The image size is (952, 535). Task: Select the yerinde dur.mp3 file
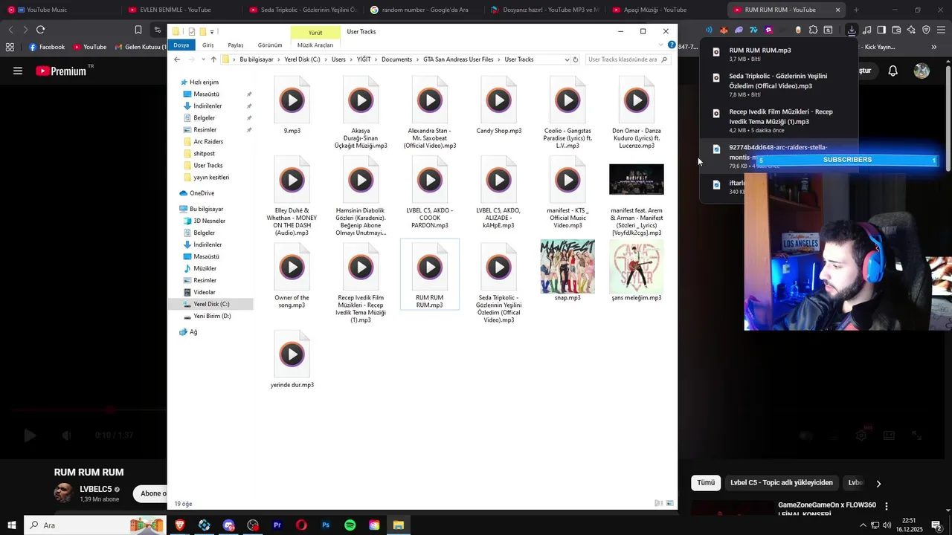(292, 360)
